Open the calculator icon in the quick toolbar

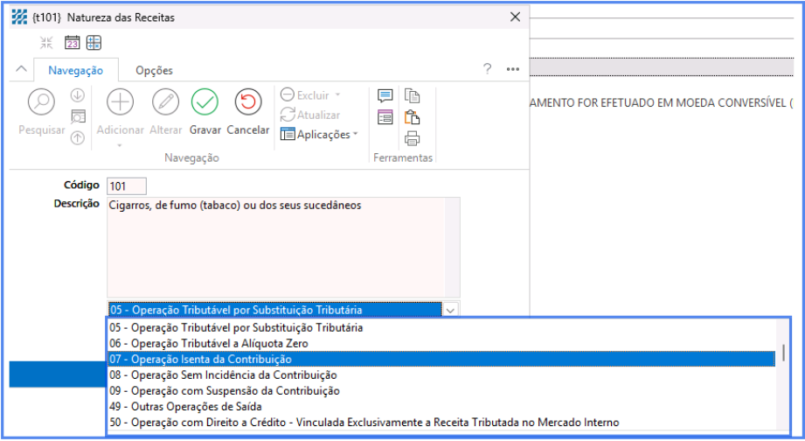(x=94, y=43)
